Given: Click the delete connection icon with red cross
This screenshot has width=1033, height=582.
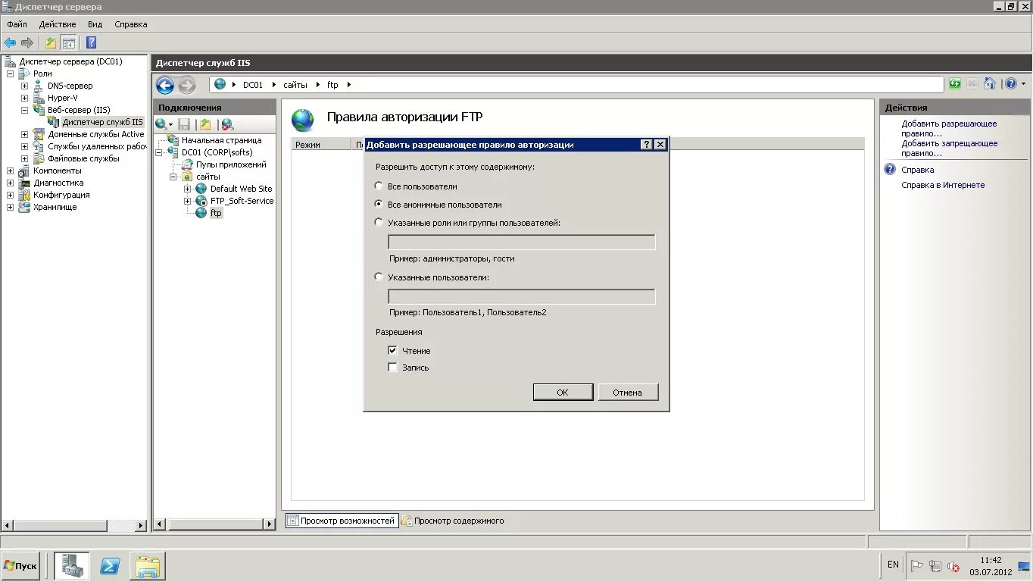Looking at the screenshot, I should (x=226, y=124).
